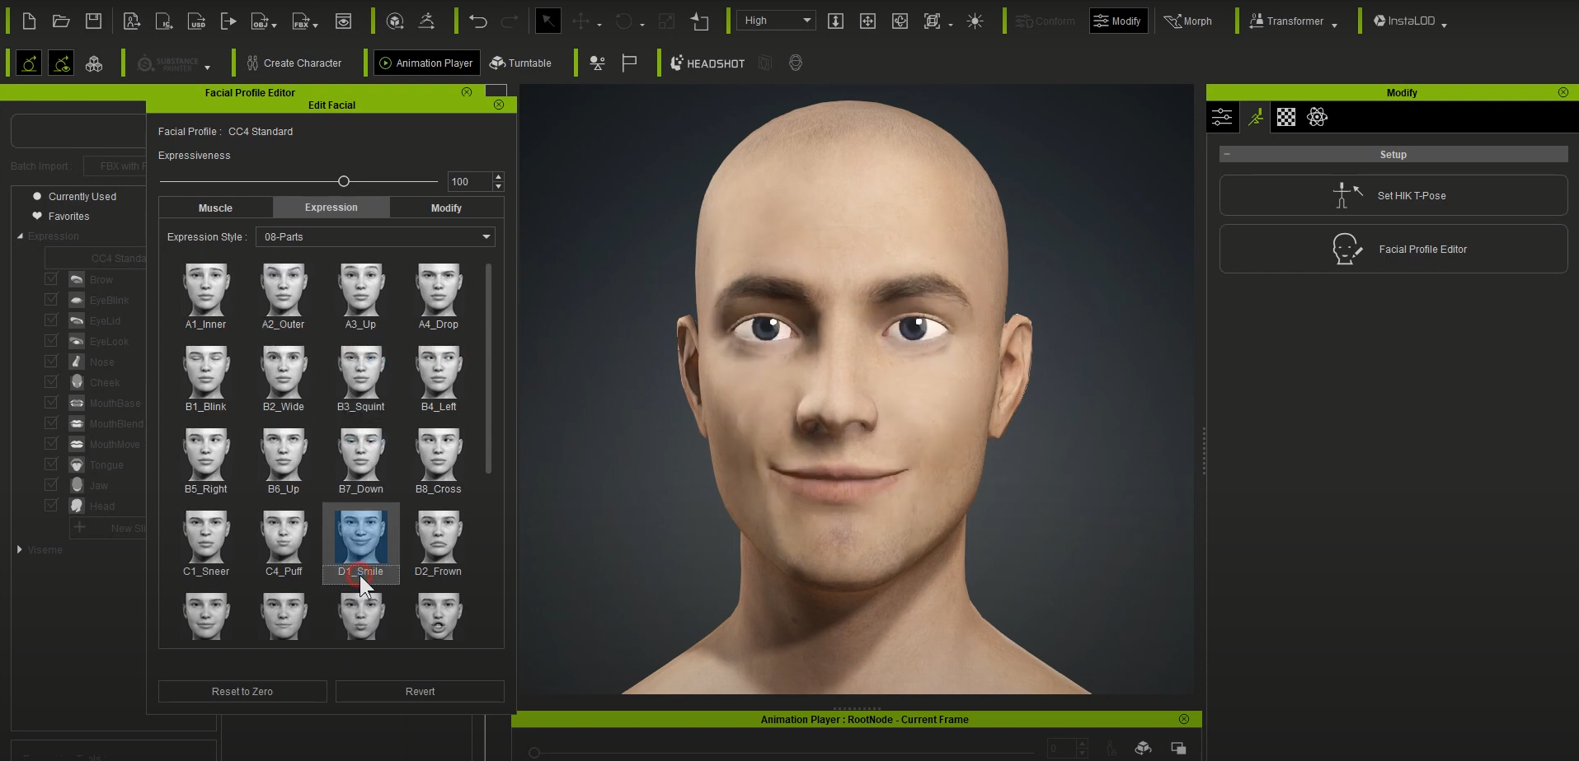Expand the Viseme tree node

coord(20,549)
